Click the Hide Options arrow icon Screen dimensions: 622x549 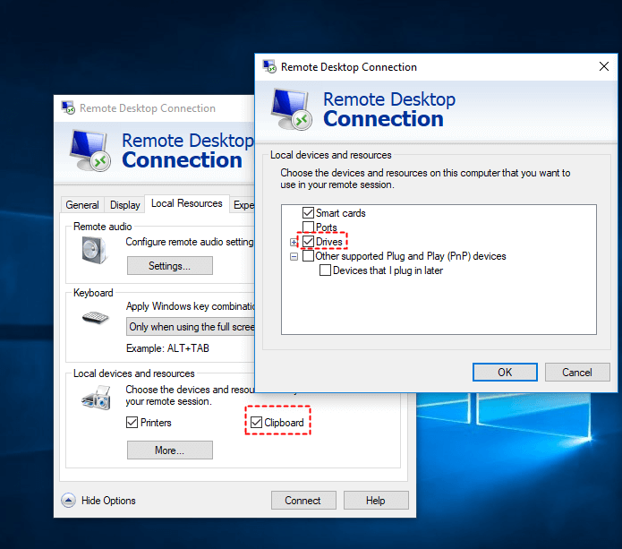coord(68,500)
